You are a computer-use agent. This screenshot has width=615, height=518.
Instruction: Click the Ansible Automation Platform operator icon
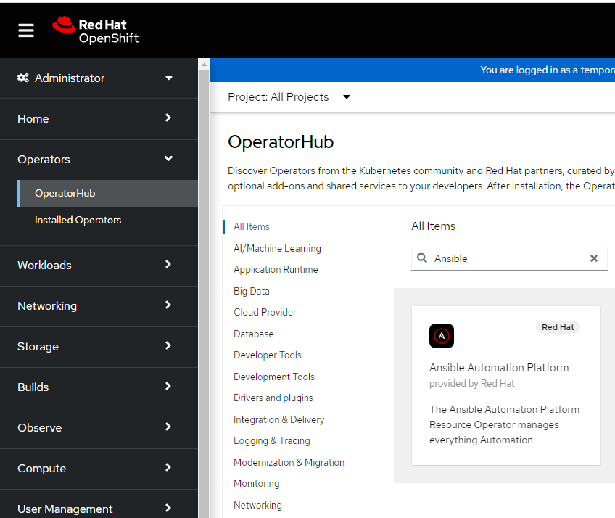tap(442, 336)
